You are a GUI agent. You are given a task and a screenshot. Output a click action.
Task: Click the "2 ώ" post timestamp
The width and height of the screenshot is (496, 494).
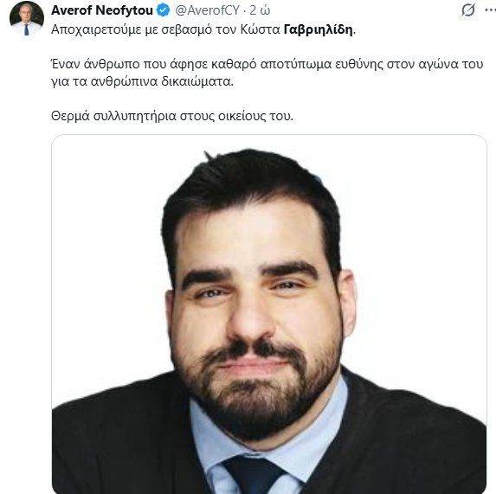click(x=260, y=10)
